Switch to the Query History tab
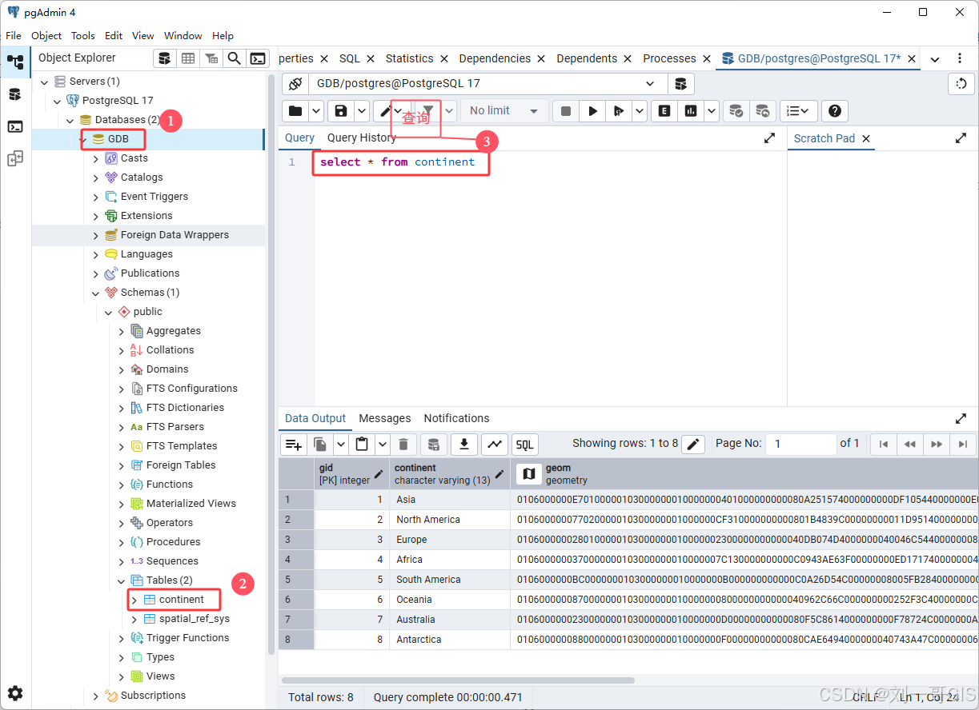 (362, 138)
